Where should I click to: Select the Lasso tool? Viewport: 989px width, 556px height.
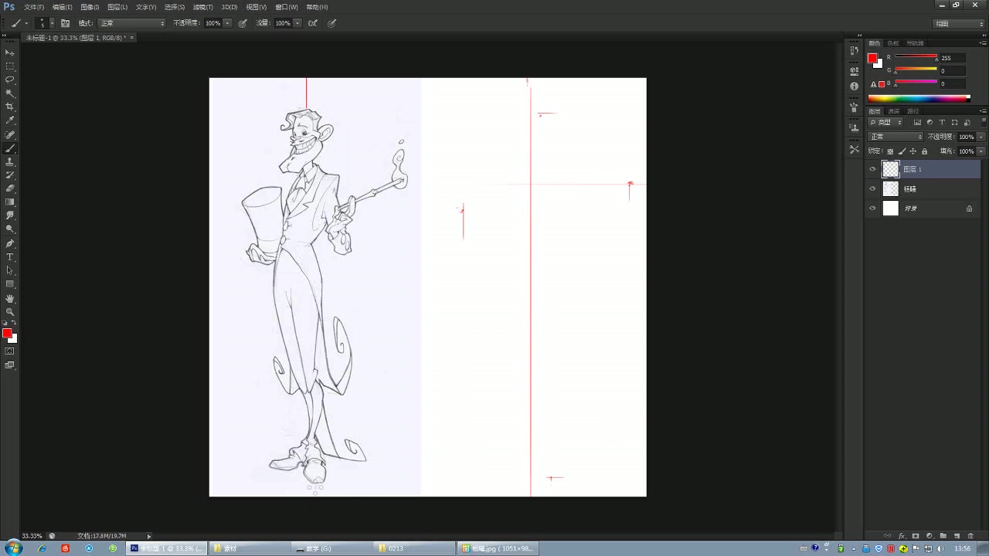(x=10, y=80)
